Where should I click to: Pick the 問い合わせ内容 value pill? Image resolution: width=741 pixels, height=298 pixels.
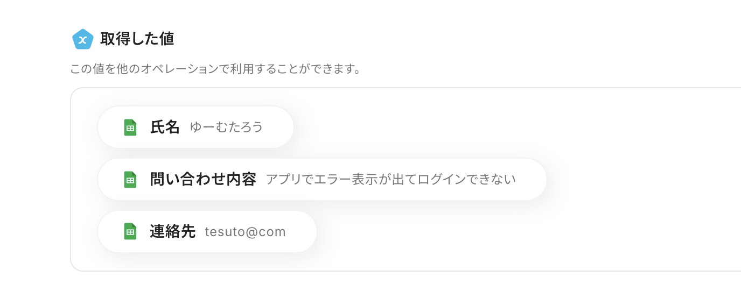point(322,180)
